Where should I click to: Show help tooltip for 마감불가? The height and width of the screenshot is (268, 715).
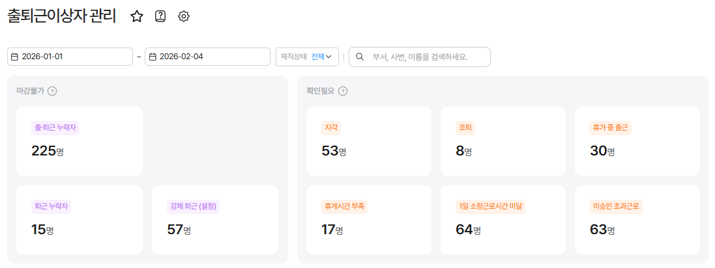click(52, 91)
